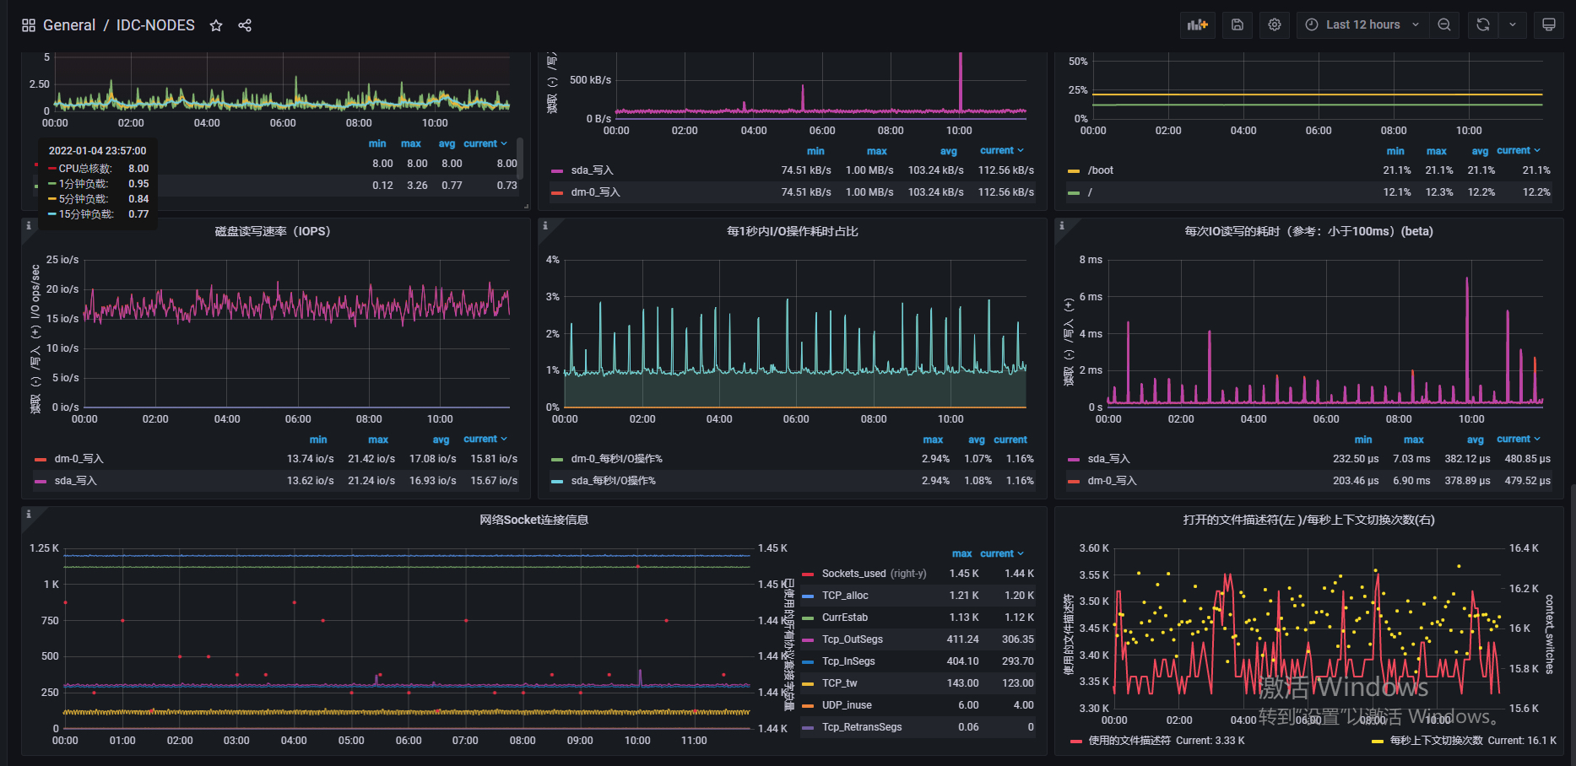Open info icon of 每1秒内I/O操作耗时占比 panel

coord(545,225)
